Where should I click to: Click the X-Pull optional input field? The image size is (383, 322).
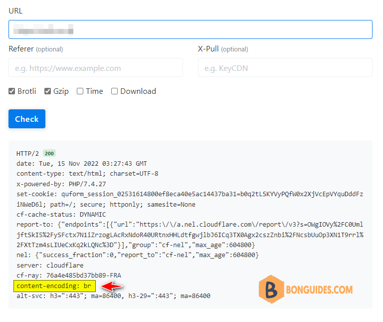click(285, 67)
